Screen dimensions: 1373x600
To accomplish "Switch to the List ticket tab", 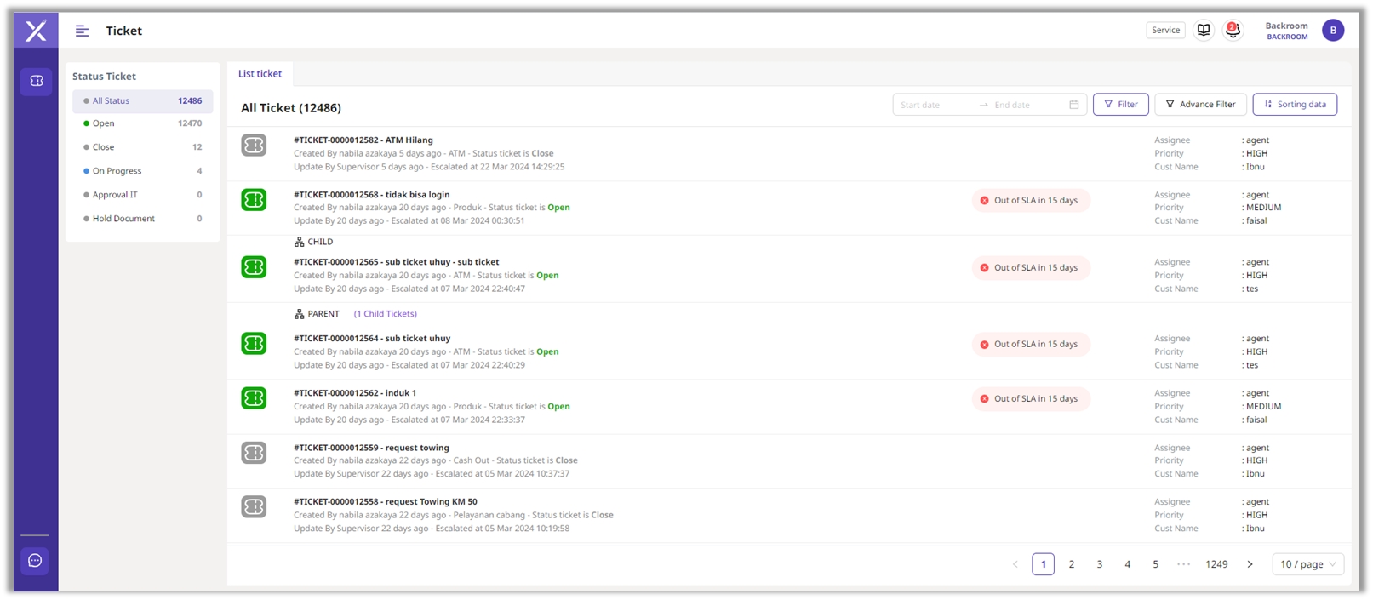I will click(260, 74).
